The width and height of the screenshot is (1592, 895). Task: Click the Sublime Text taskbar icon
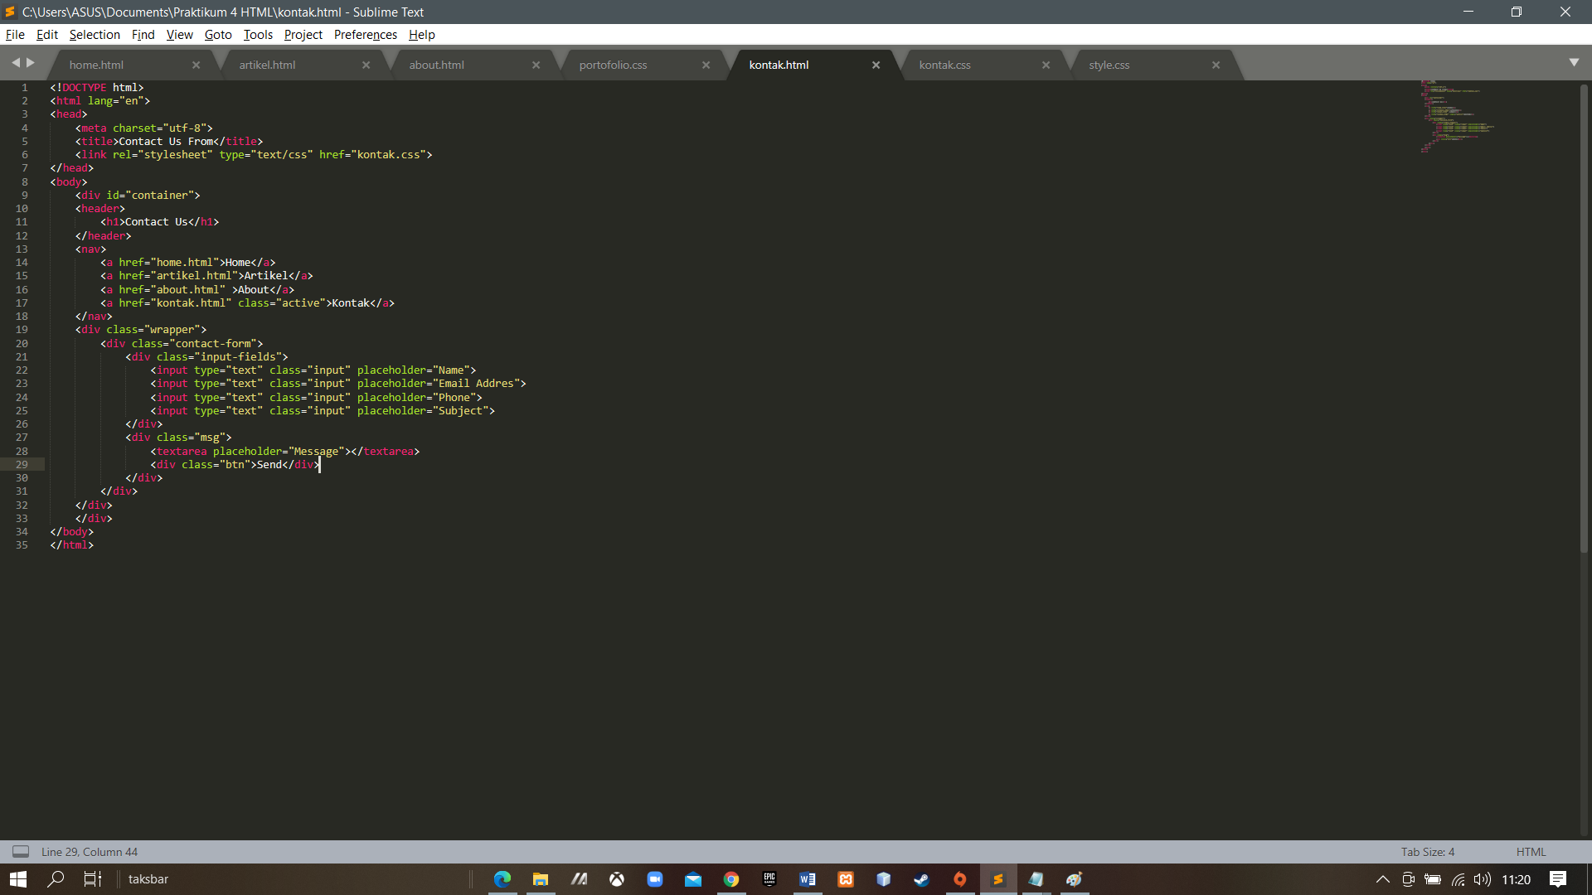point(998,879)
